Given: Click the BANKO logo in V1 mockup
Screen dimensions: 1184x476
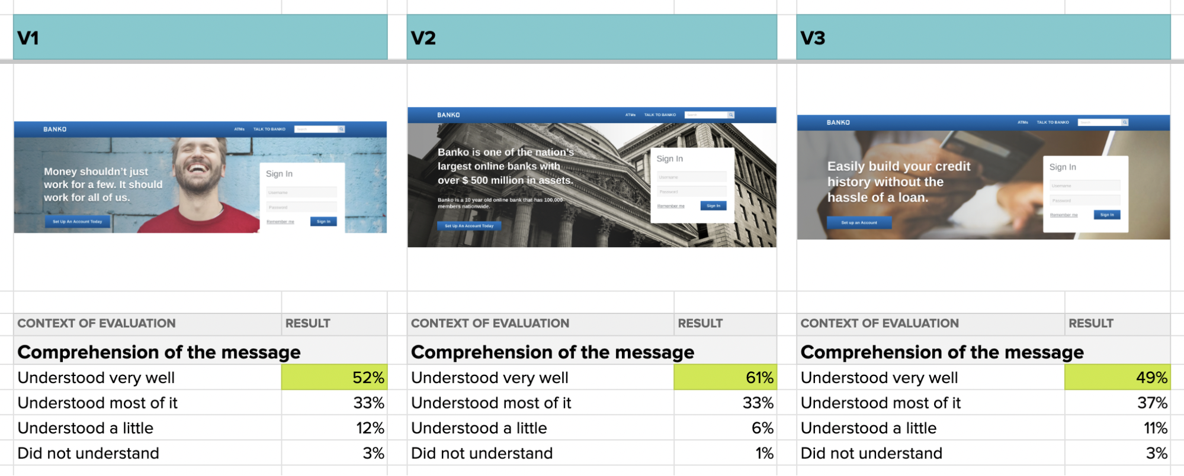Looking at the screenshot, I should tap(55, 129).
